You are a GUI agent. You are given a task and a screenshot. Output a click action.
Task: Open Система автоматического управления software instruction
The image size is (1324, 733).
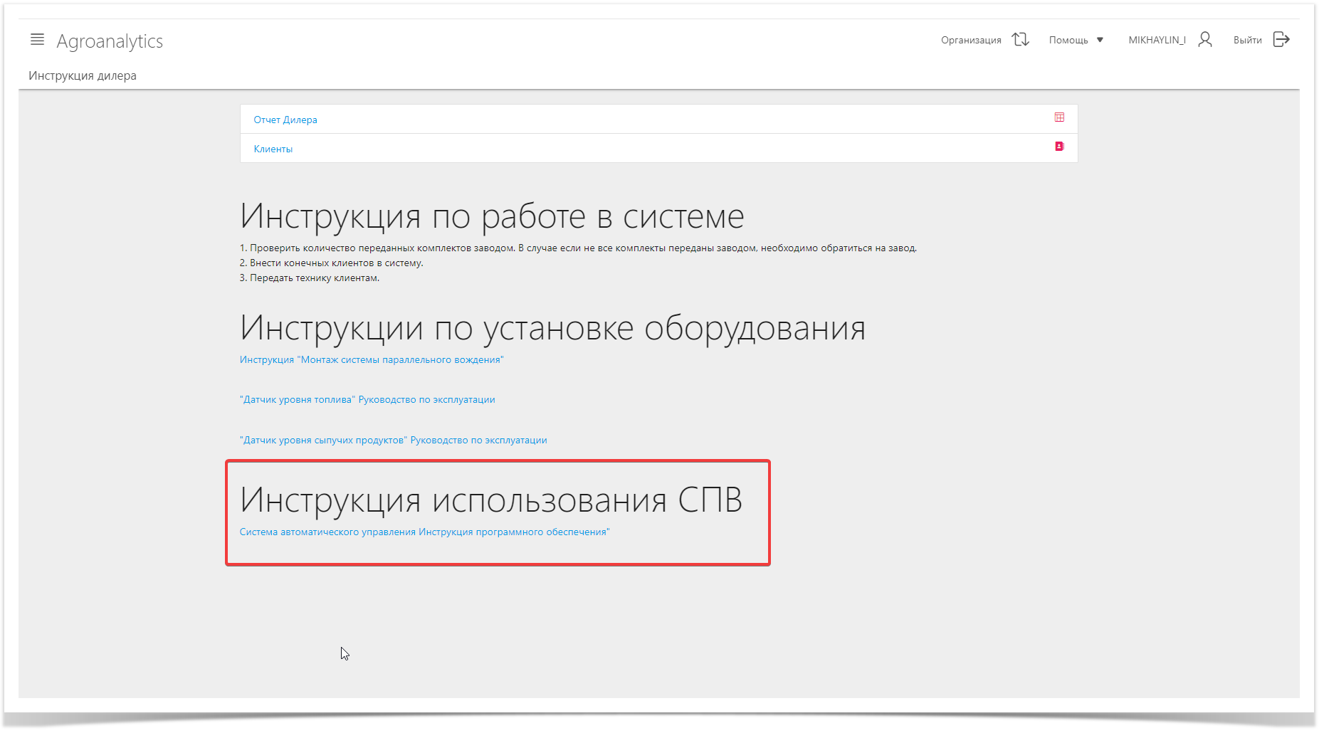point(424,532)
